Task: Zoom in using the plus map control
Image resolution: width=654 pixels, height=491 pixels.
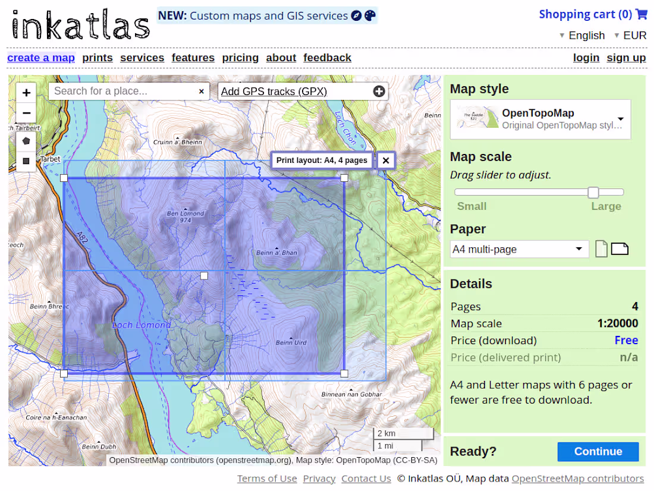Action: 26,93
